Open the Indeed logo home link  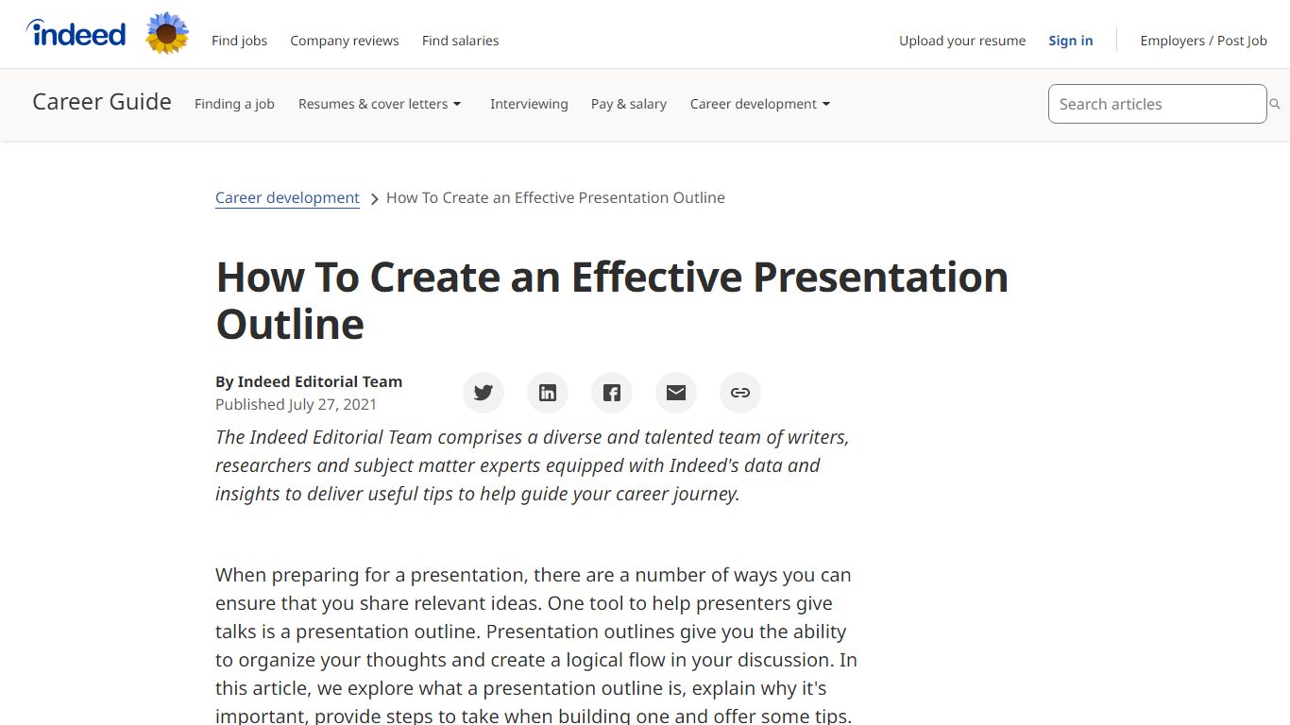76,34
